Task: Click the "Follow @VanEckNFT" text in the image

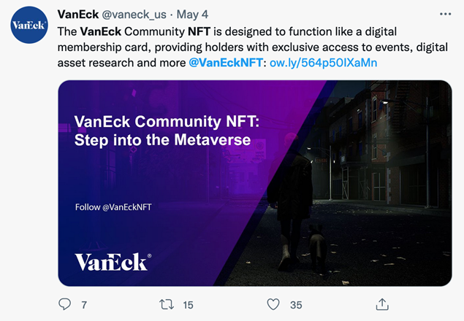Action: click(113, 207)
